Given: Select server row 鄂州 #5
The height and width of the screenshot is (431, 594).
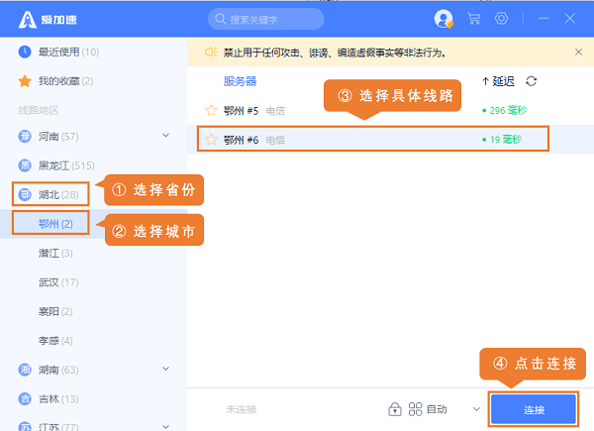Looking at the screenshot, I should (390, 110).
